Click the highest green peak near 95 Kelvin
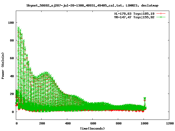This screenshot has height=131, width=175. click(x=18, y=27)
